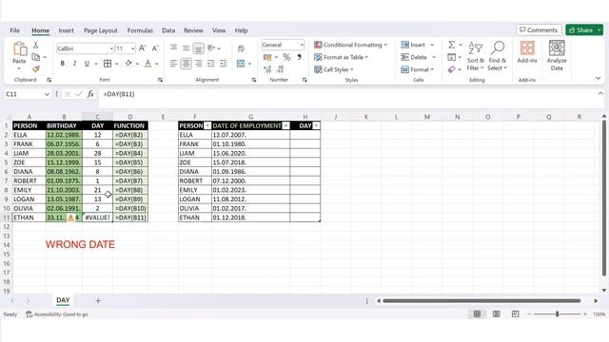
Task: Click the horizontal scrollbar at bottom
Action: click(481, 300)
